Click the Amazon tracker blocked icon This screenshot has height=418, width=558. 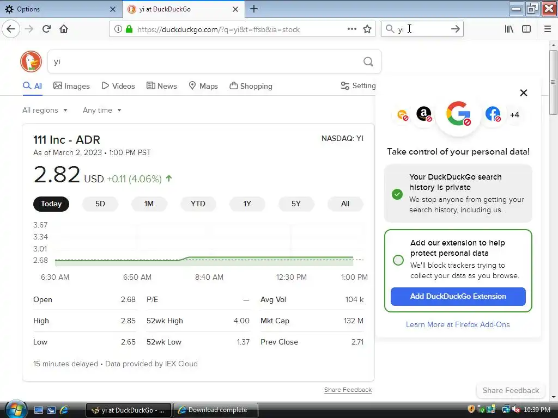424,114
